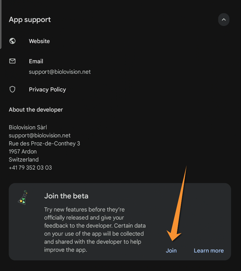Tap the +41 79 352 03 03 phone number
The width and height of the screenshot is (241, 271).
tap(30, 168)
